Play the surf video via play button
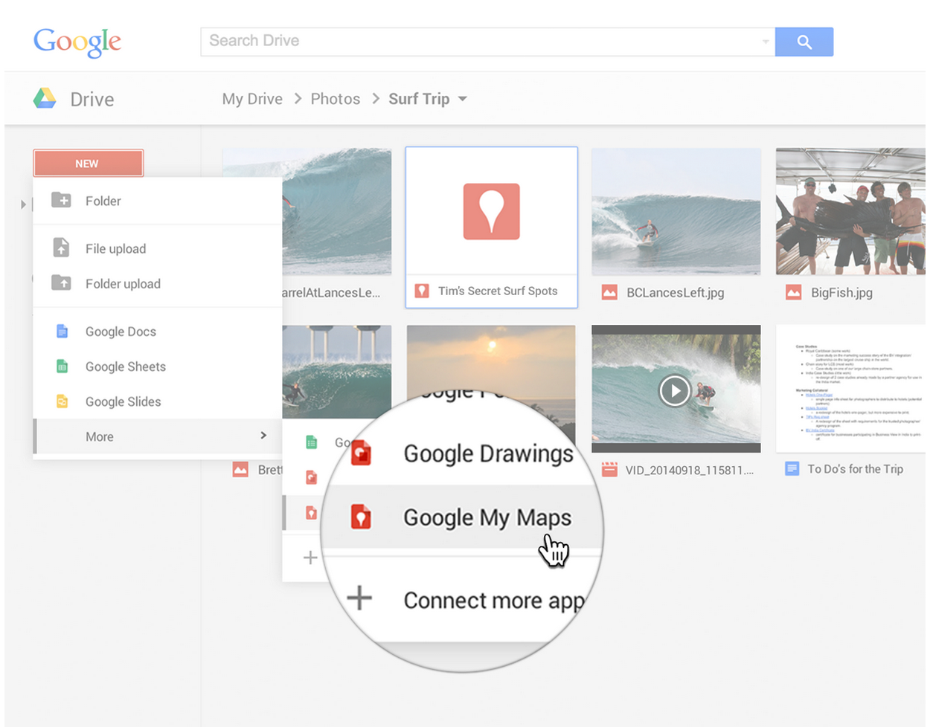Viewport: 930px width, 727px height. tap(675, 390)
